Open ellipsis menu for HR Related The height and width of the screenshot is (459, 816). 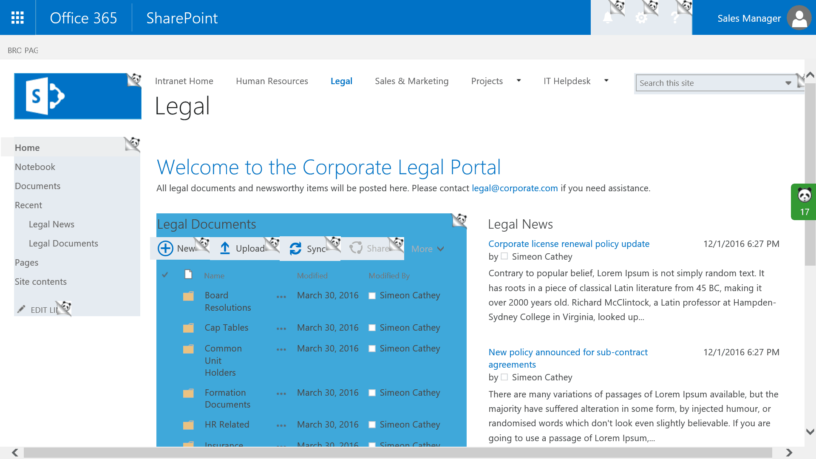281,425
